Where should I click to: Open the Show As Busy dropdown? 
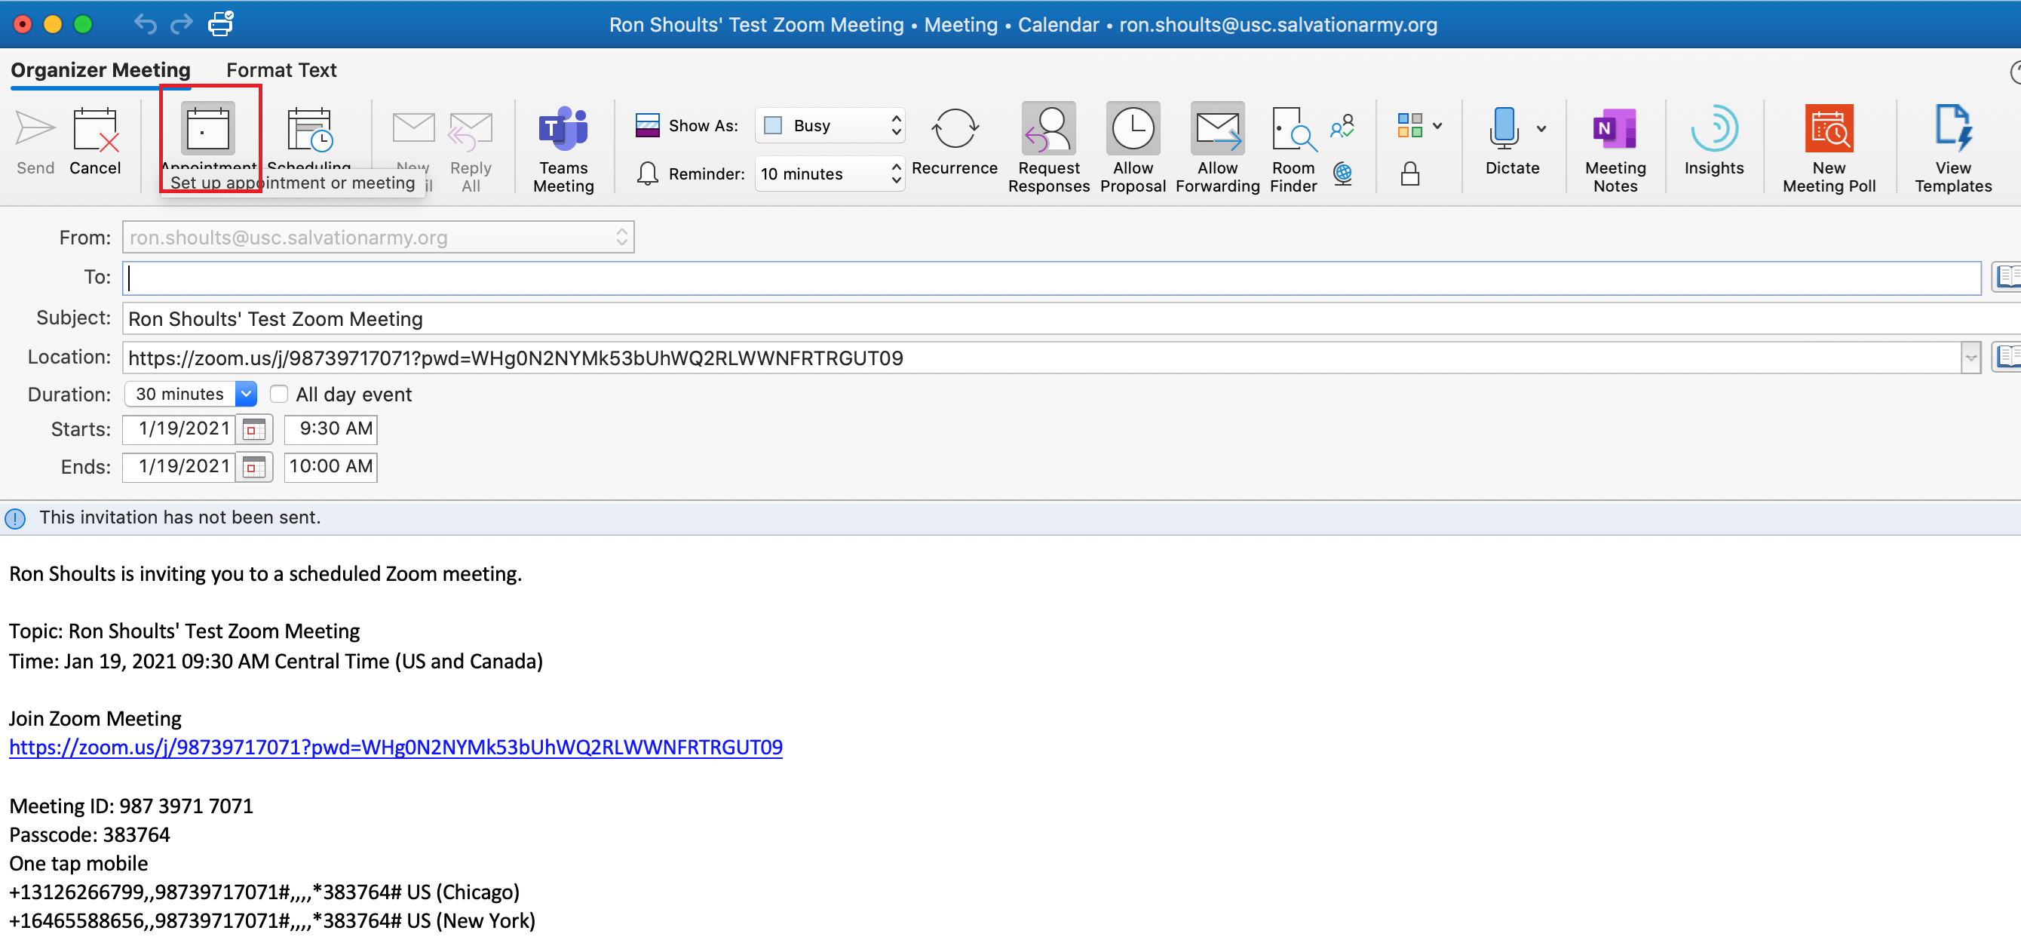click(x=829, y=125)
